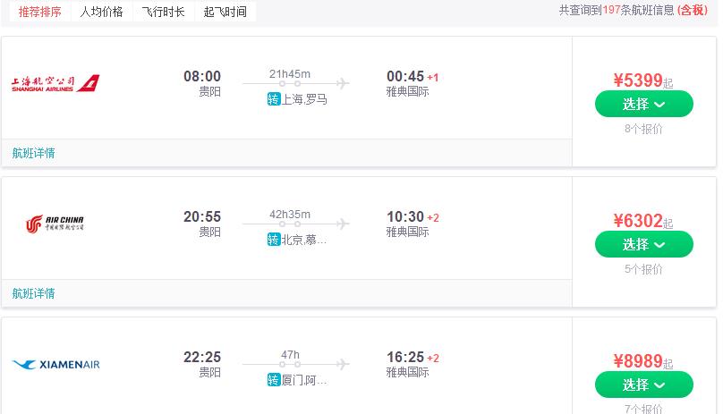Screen dimensions: 723x414
Task: Click transfer icon for 厦门 flight
Action: coord(274,380)
